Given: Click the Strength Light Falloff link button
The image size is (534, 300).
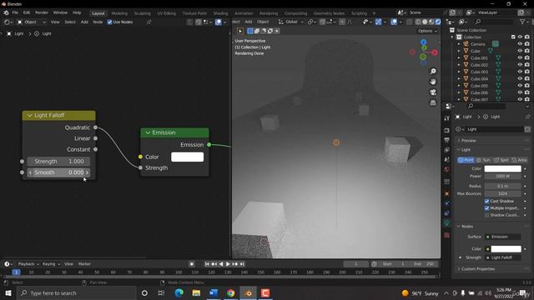Looking at the screenshot, I should (x=502, y=257).
